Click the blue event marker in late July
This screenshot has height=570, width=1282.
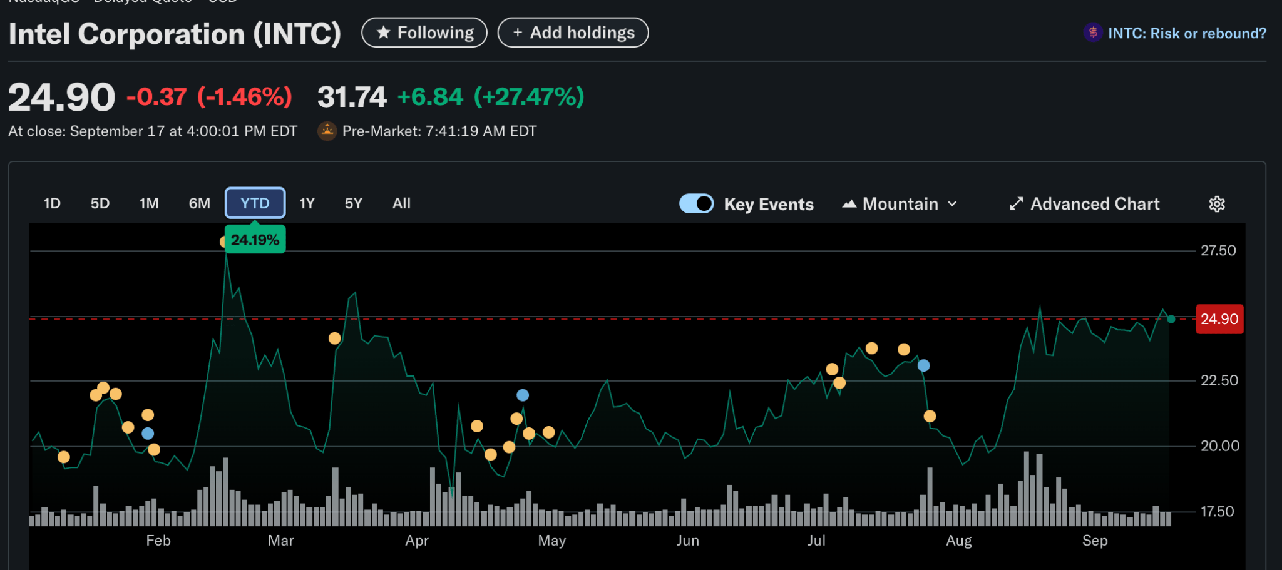click(923, 365)
